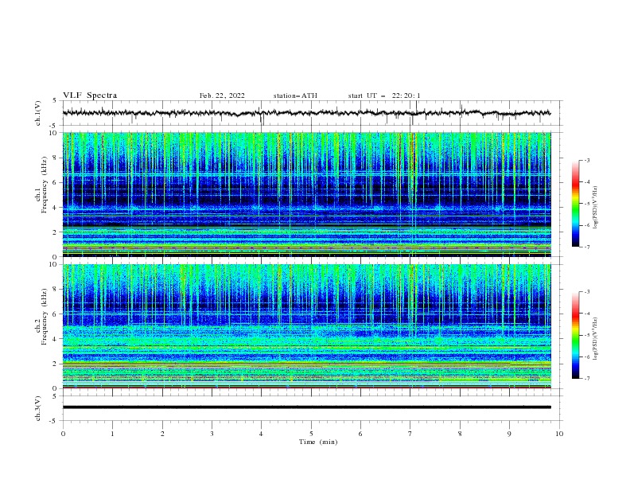Viewport: 630px width, 487px height.
Task: Click time axis tick label "6"
Action: pos(360,434)
